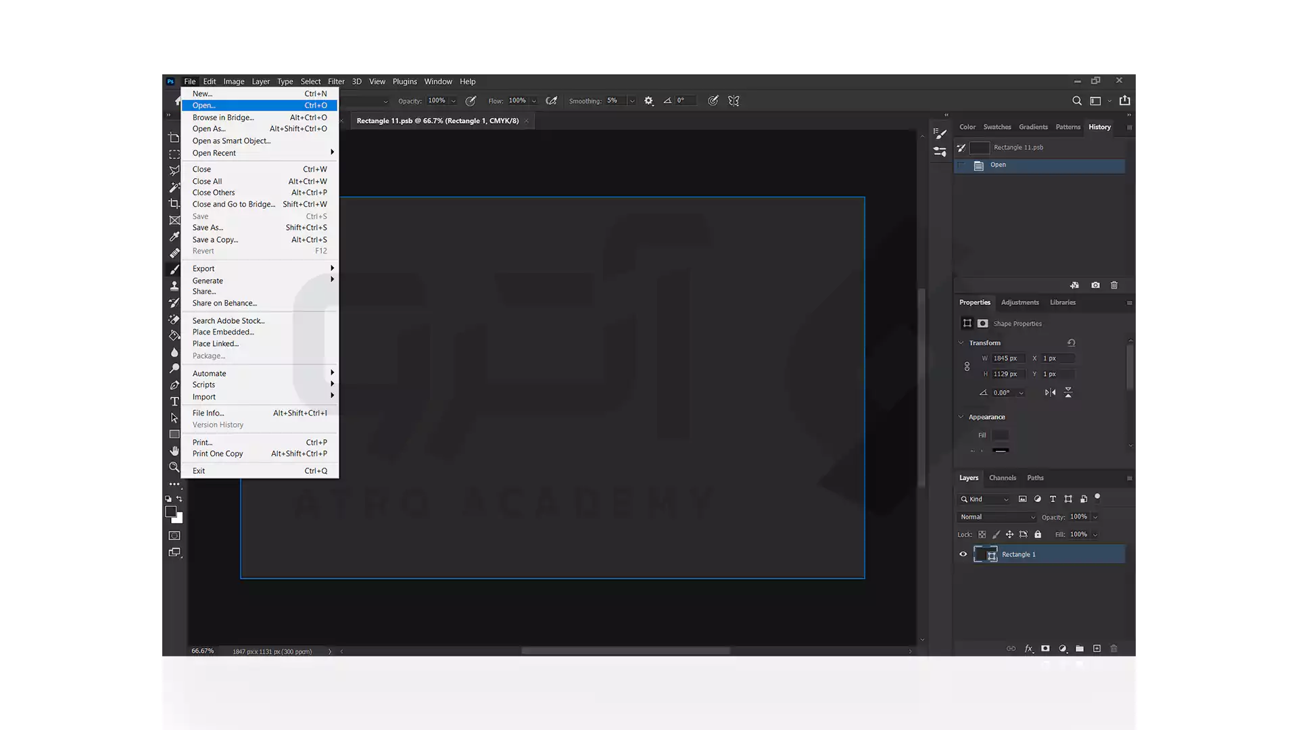1298x730 pixels.
Task: Create a new layer plus icon
Action: (1097, 649)
